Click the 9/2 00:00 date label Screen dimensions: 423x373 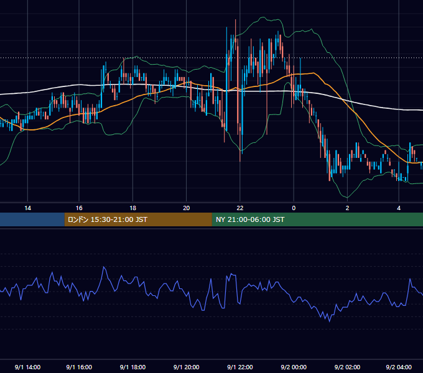pyautogui.click(x=294, y=367)
